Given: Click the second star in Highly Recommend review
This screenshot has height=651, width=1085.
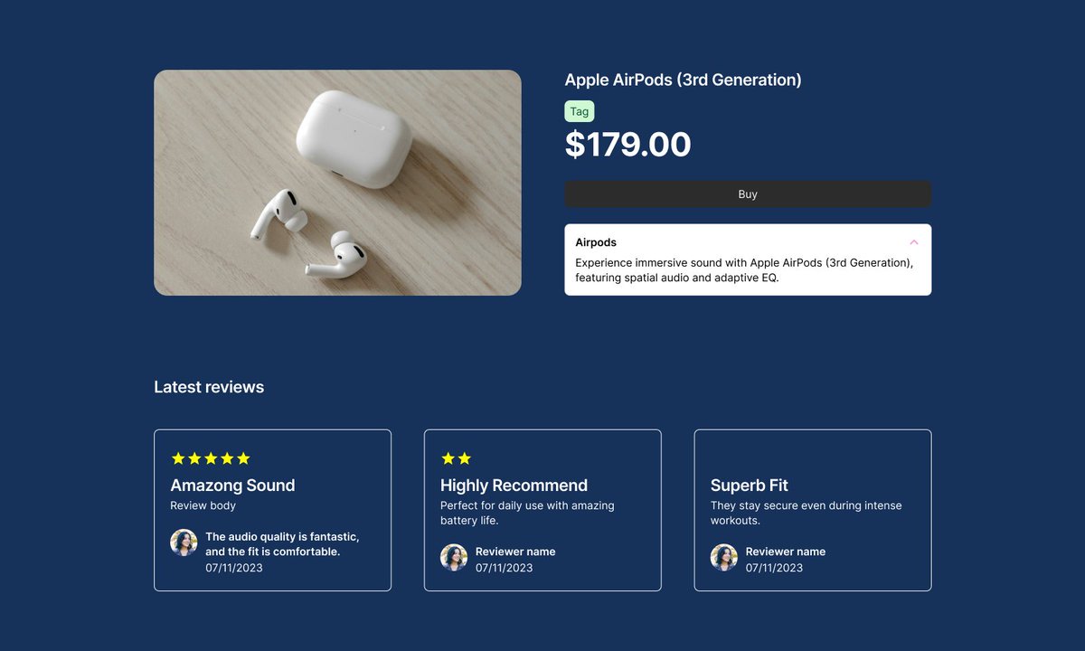Looking at the screenshot, I should point(464,458).
